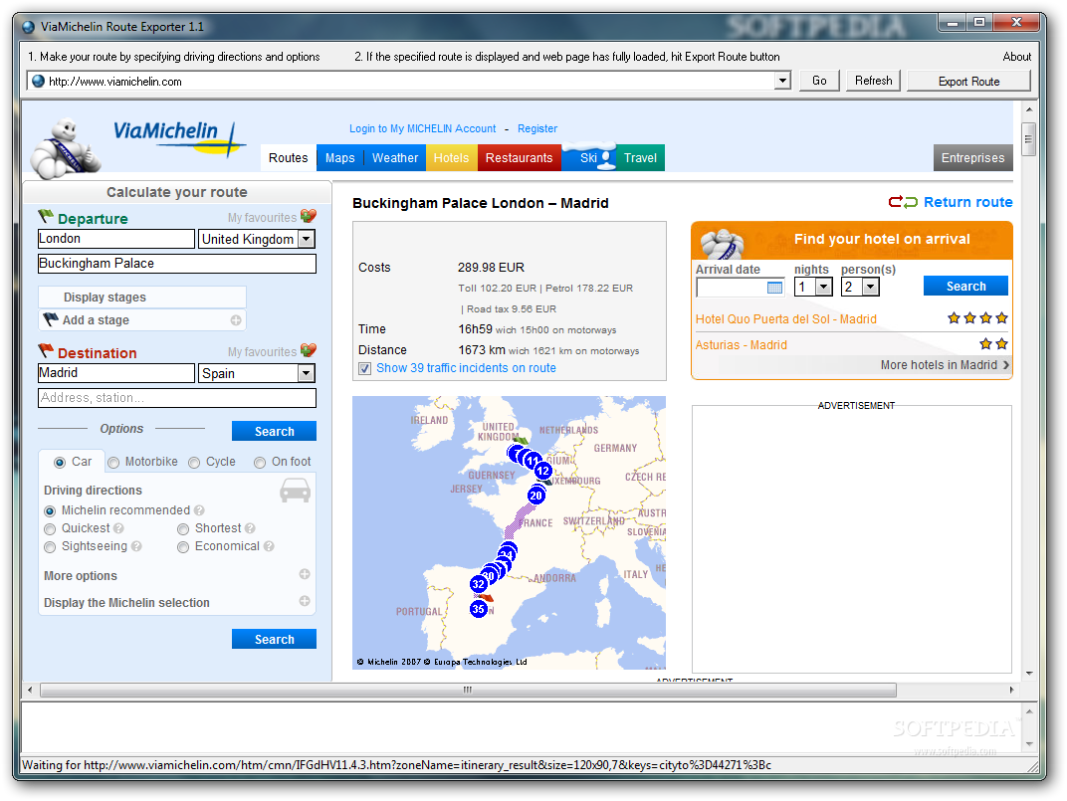Expand More hotels in Madrid
The image size is (1067, 801).
tap(945, 365)
